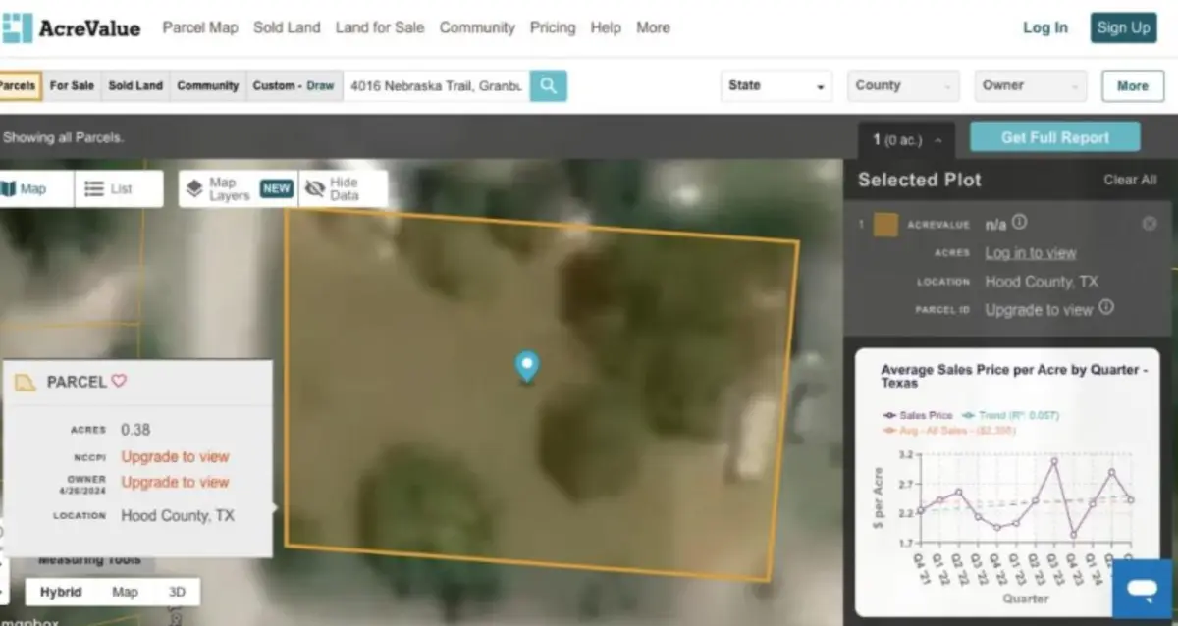Open the State dropdown
The image size is (1178, 626).
(776, 86)
